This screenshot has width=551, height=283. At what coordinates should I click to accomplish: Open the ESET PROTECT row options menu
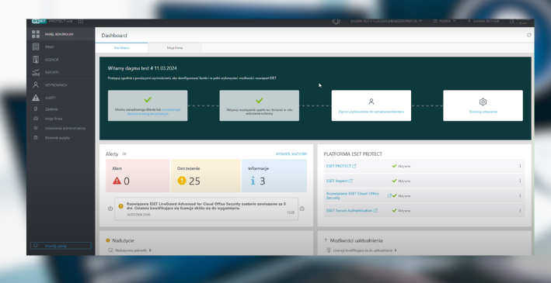[520, 166]
